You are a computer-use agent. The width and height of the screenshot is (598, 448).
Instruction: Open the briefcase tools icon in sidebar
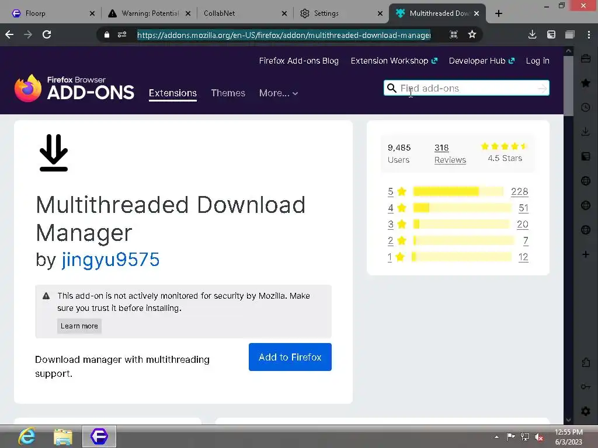pos(586,59)
